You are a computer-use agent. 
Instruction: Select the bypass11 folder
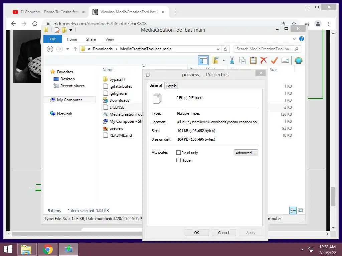(x=117, y=79)
